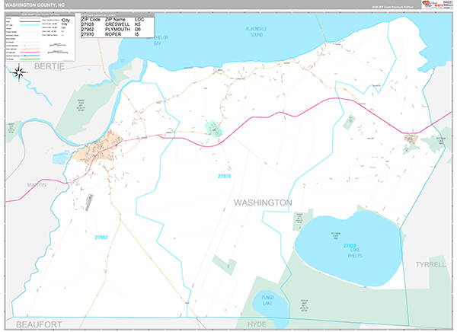Click the compass rose north indicator

[19, 72]
